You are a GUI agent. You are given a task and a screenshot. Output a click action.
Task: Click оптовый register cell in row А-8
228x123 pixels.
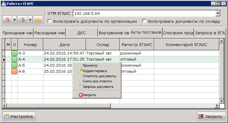pos(137,71)
